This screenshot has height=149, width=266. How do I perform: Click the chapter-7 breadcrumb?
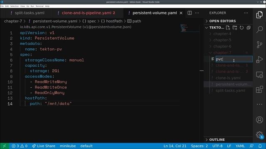pos(13,21)
